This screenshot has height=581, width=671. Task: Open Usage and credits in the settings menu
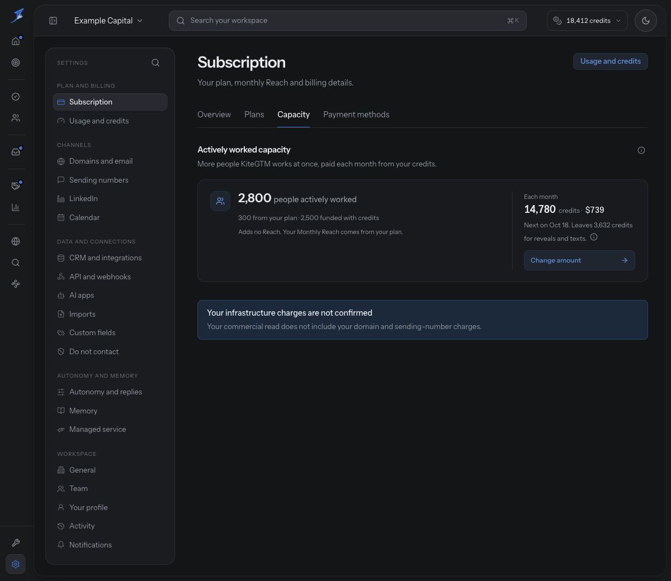(x=110, y=121)
